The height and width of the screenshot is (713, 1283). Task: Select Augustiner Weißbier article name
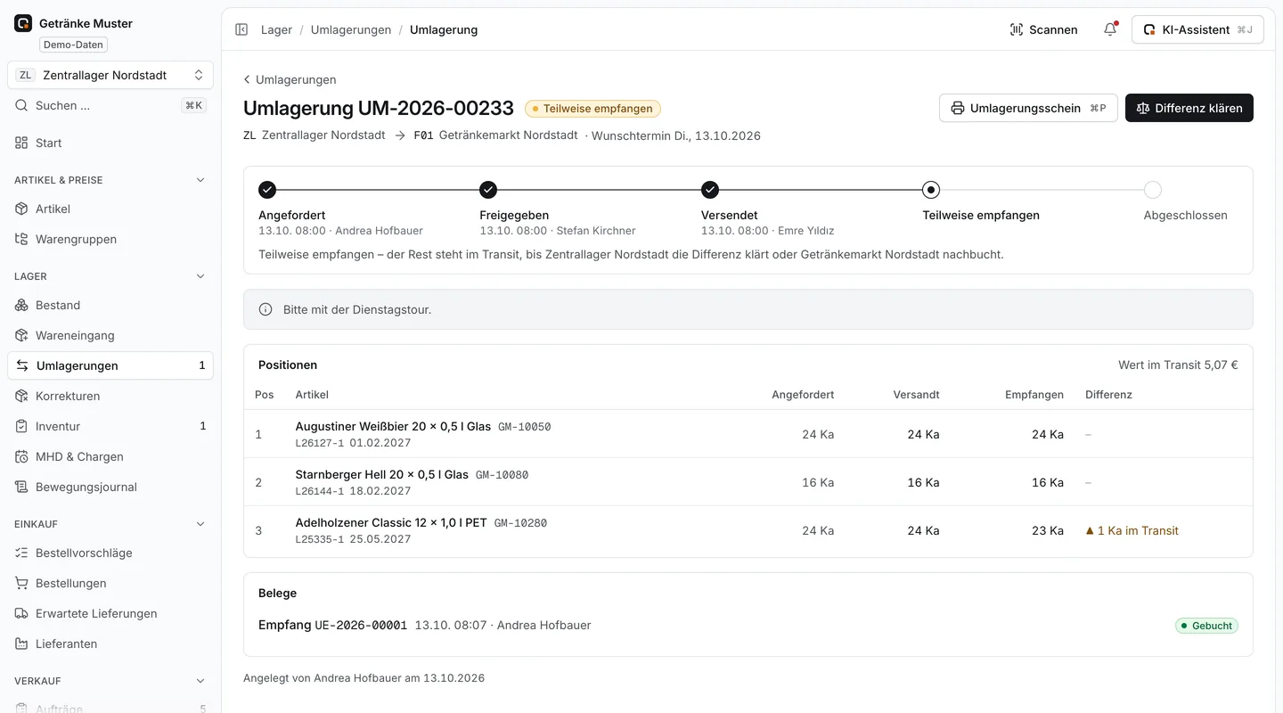tap(393, 426)
